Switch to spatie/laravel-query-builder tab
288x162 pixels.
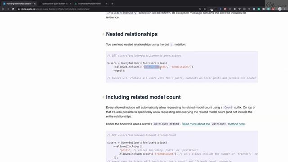55,4
